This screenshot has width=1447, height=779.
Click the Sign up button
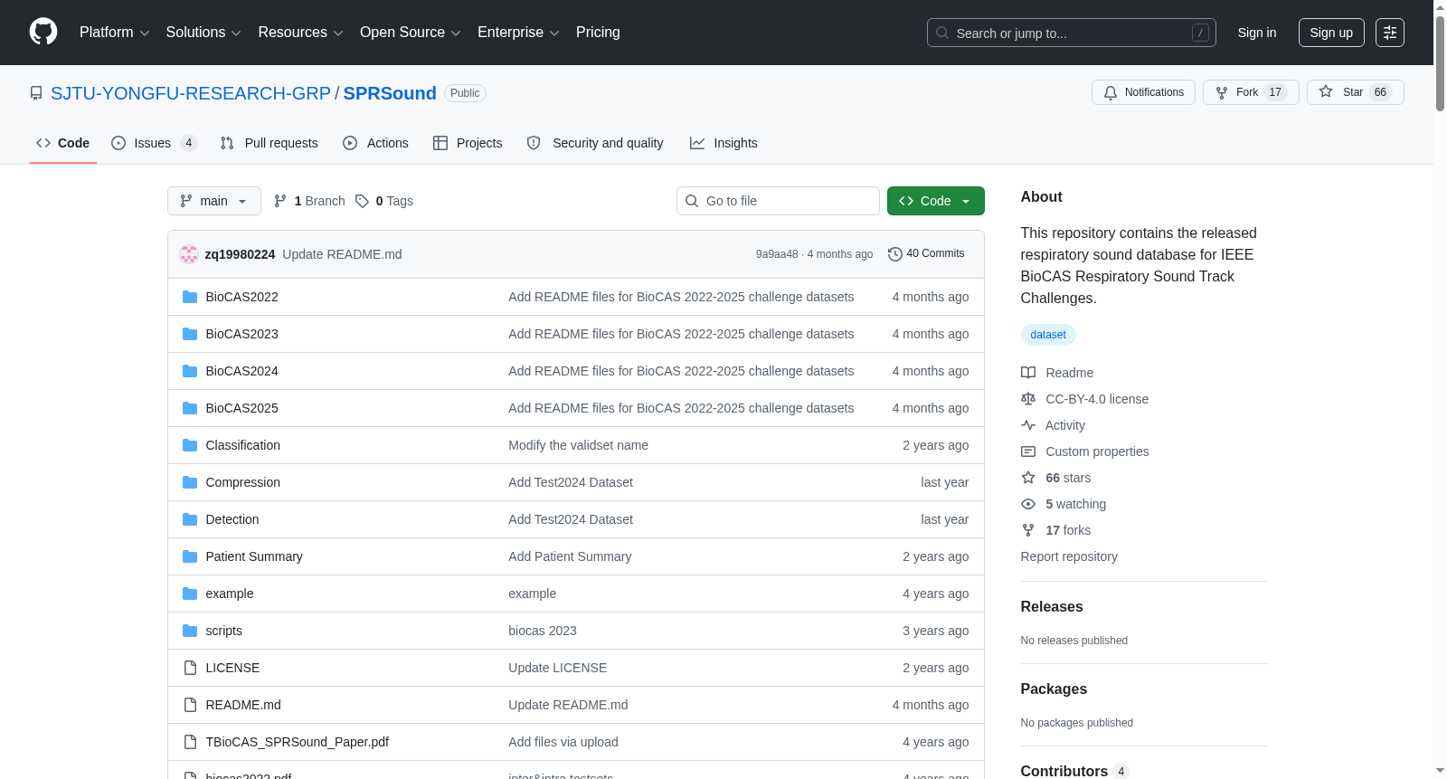tap(1331, 33)
